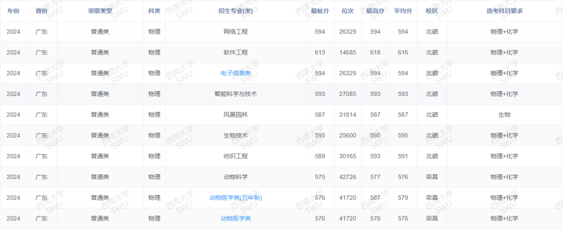Select the 网络工程 major cell
The width and height of the screenshot is (563, 230).
(x=236, y=32)
